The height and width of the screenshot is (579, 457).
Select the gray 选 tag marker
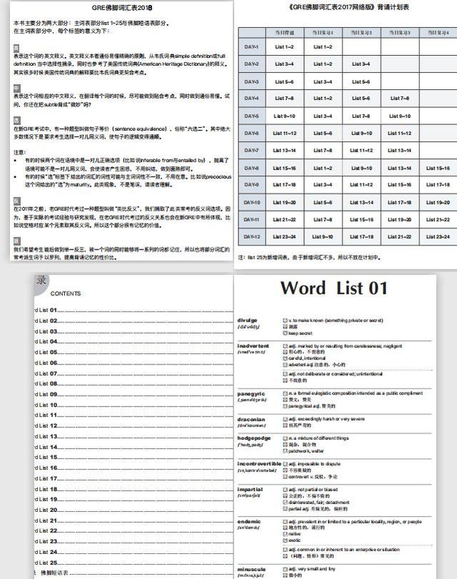16,121
